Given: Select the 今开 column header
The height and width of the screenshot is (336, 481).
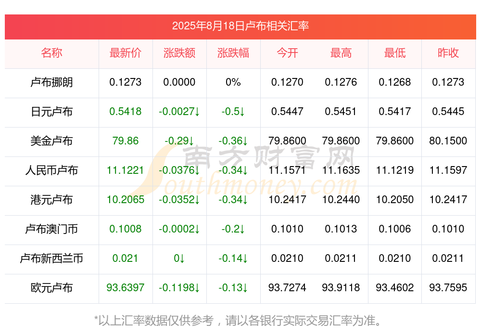Looking at the screenshot, I should click(287, 53).
